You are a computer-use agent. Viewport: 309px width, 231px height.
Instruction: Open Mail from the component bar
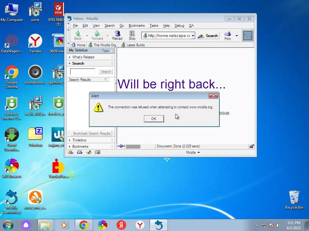pyautogui.click(x=80, y=152)
